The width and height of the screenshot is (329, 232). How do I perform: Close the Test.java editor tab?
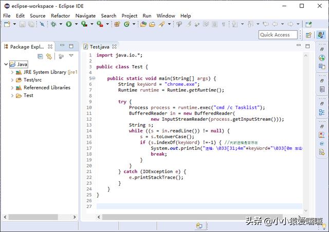pyautogui.click(x=114, y=47)
